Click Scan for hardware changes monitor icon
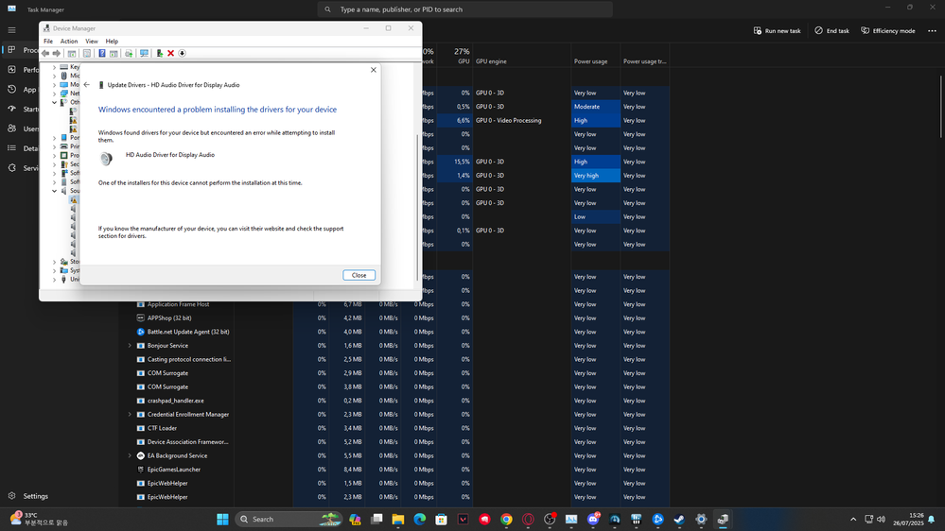This screenshot has height=531, width=945. click(x=144, y=54)
